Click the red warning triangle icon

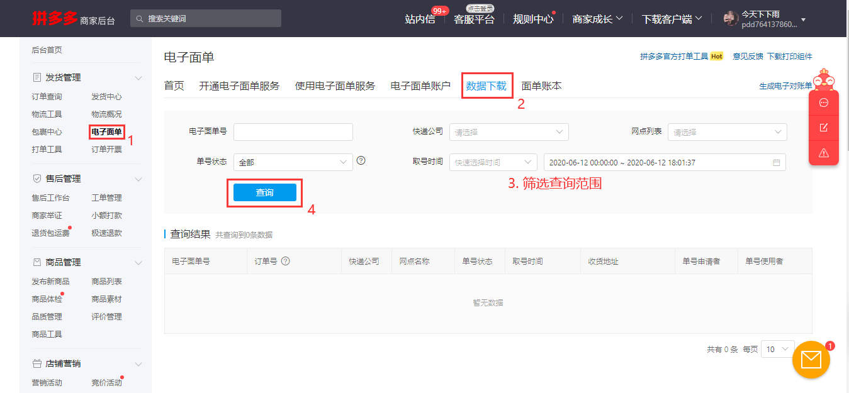pos(824,153)
